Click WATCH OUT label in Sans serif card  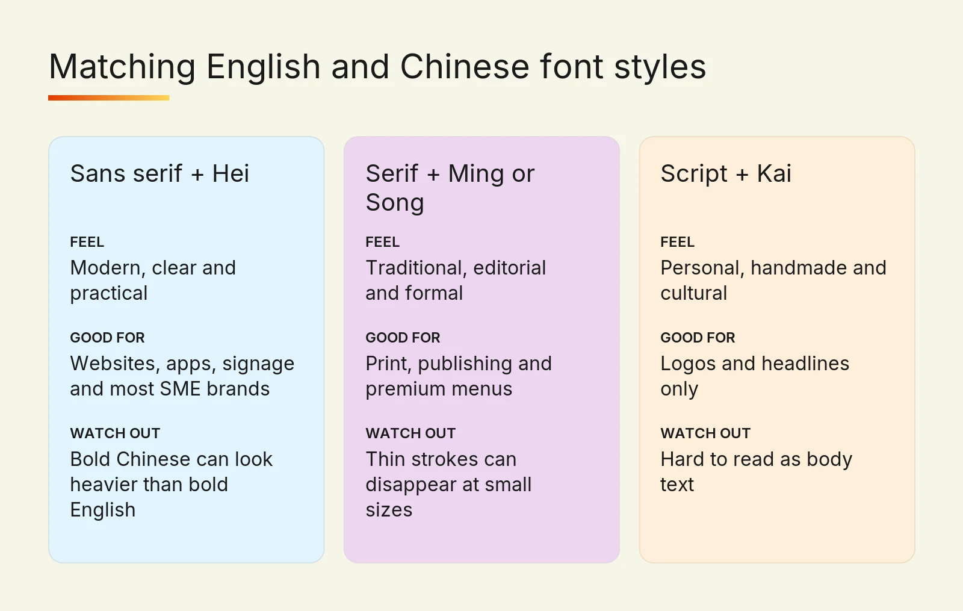[115, 433]
